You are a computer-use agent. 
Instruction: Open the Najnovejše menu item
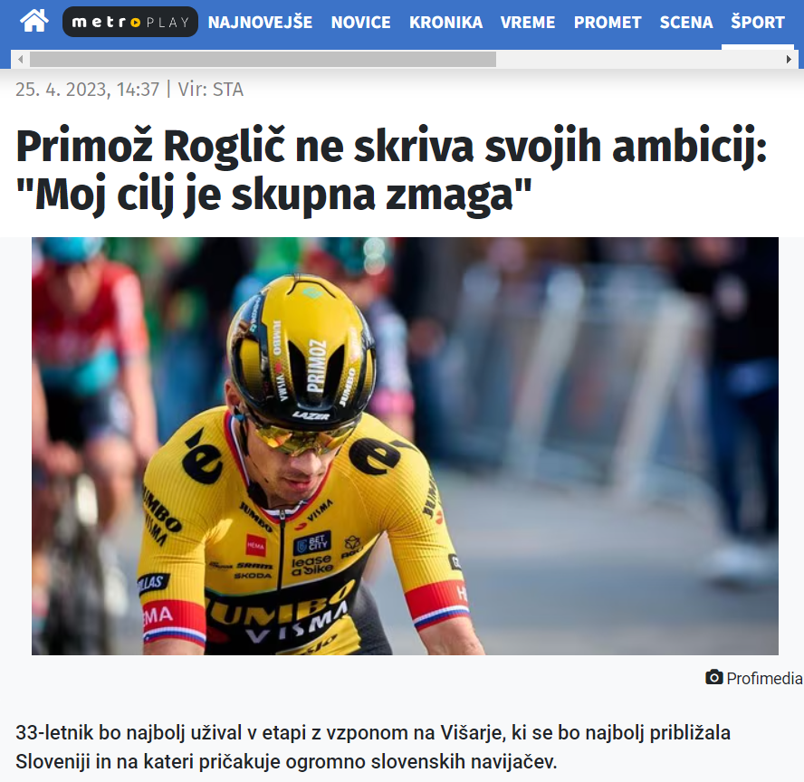coord(260,23)
